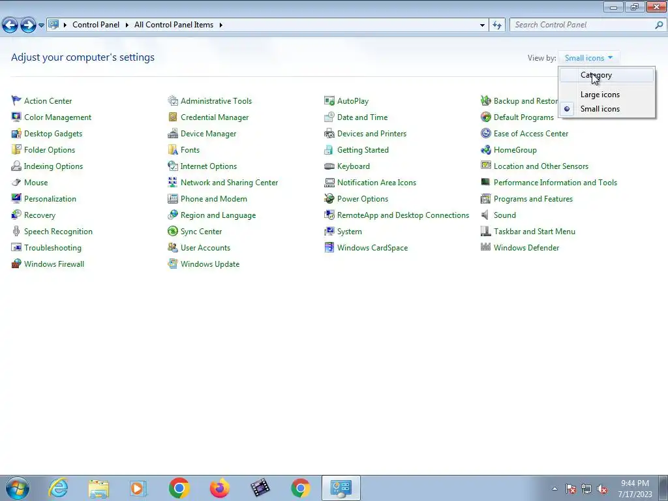Click the Refresh button by address bar
Image resolution: width=668 pixels, height=501 pixels.
point(496,25)
